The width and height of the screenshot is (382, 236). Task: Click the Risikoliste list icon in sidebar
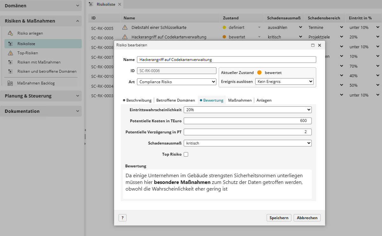[10, 44]
